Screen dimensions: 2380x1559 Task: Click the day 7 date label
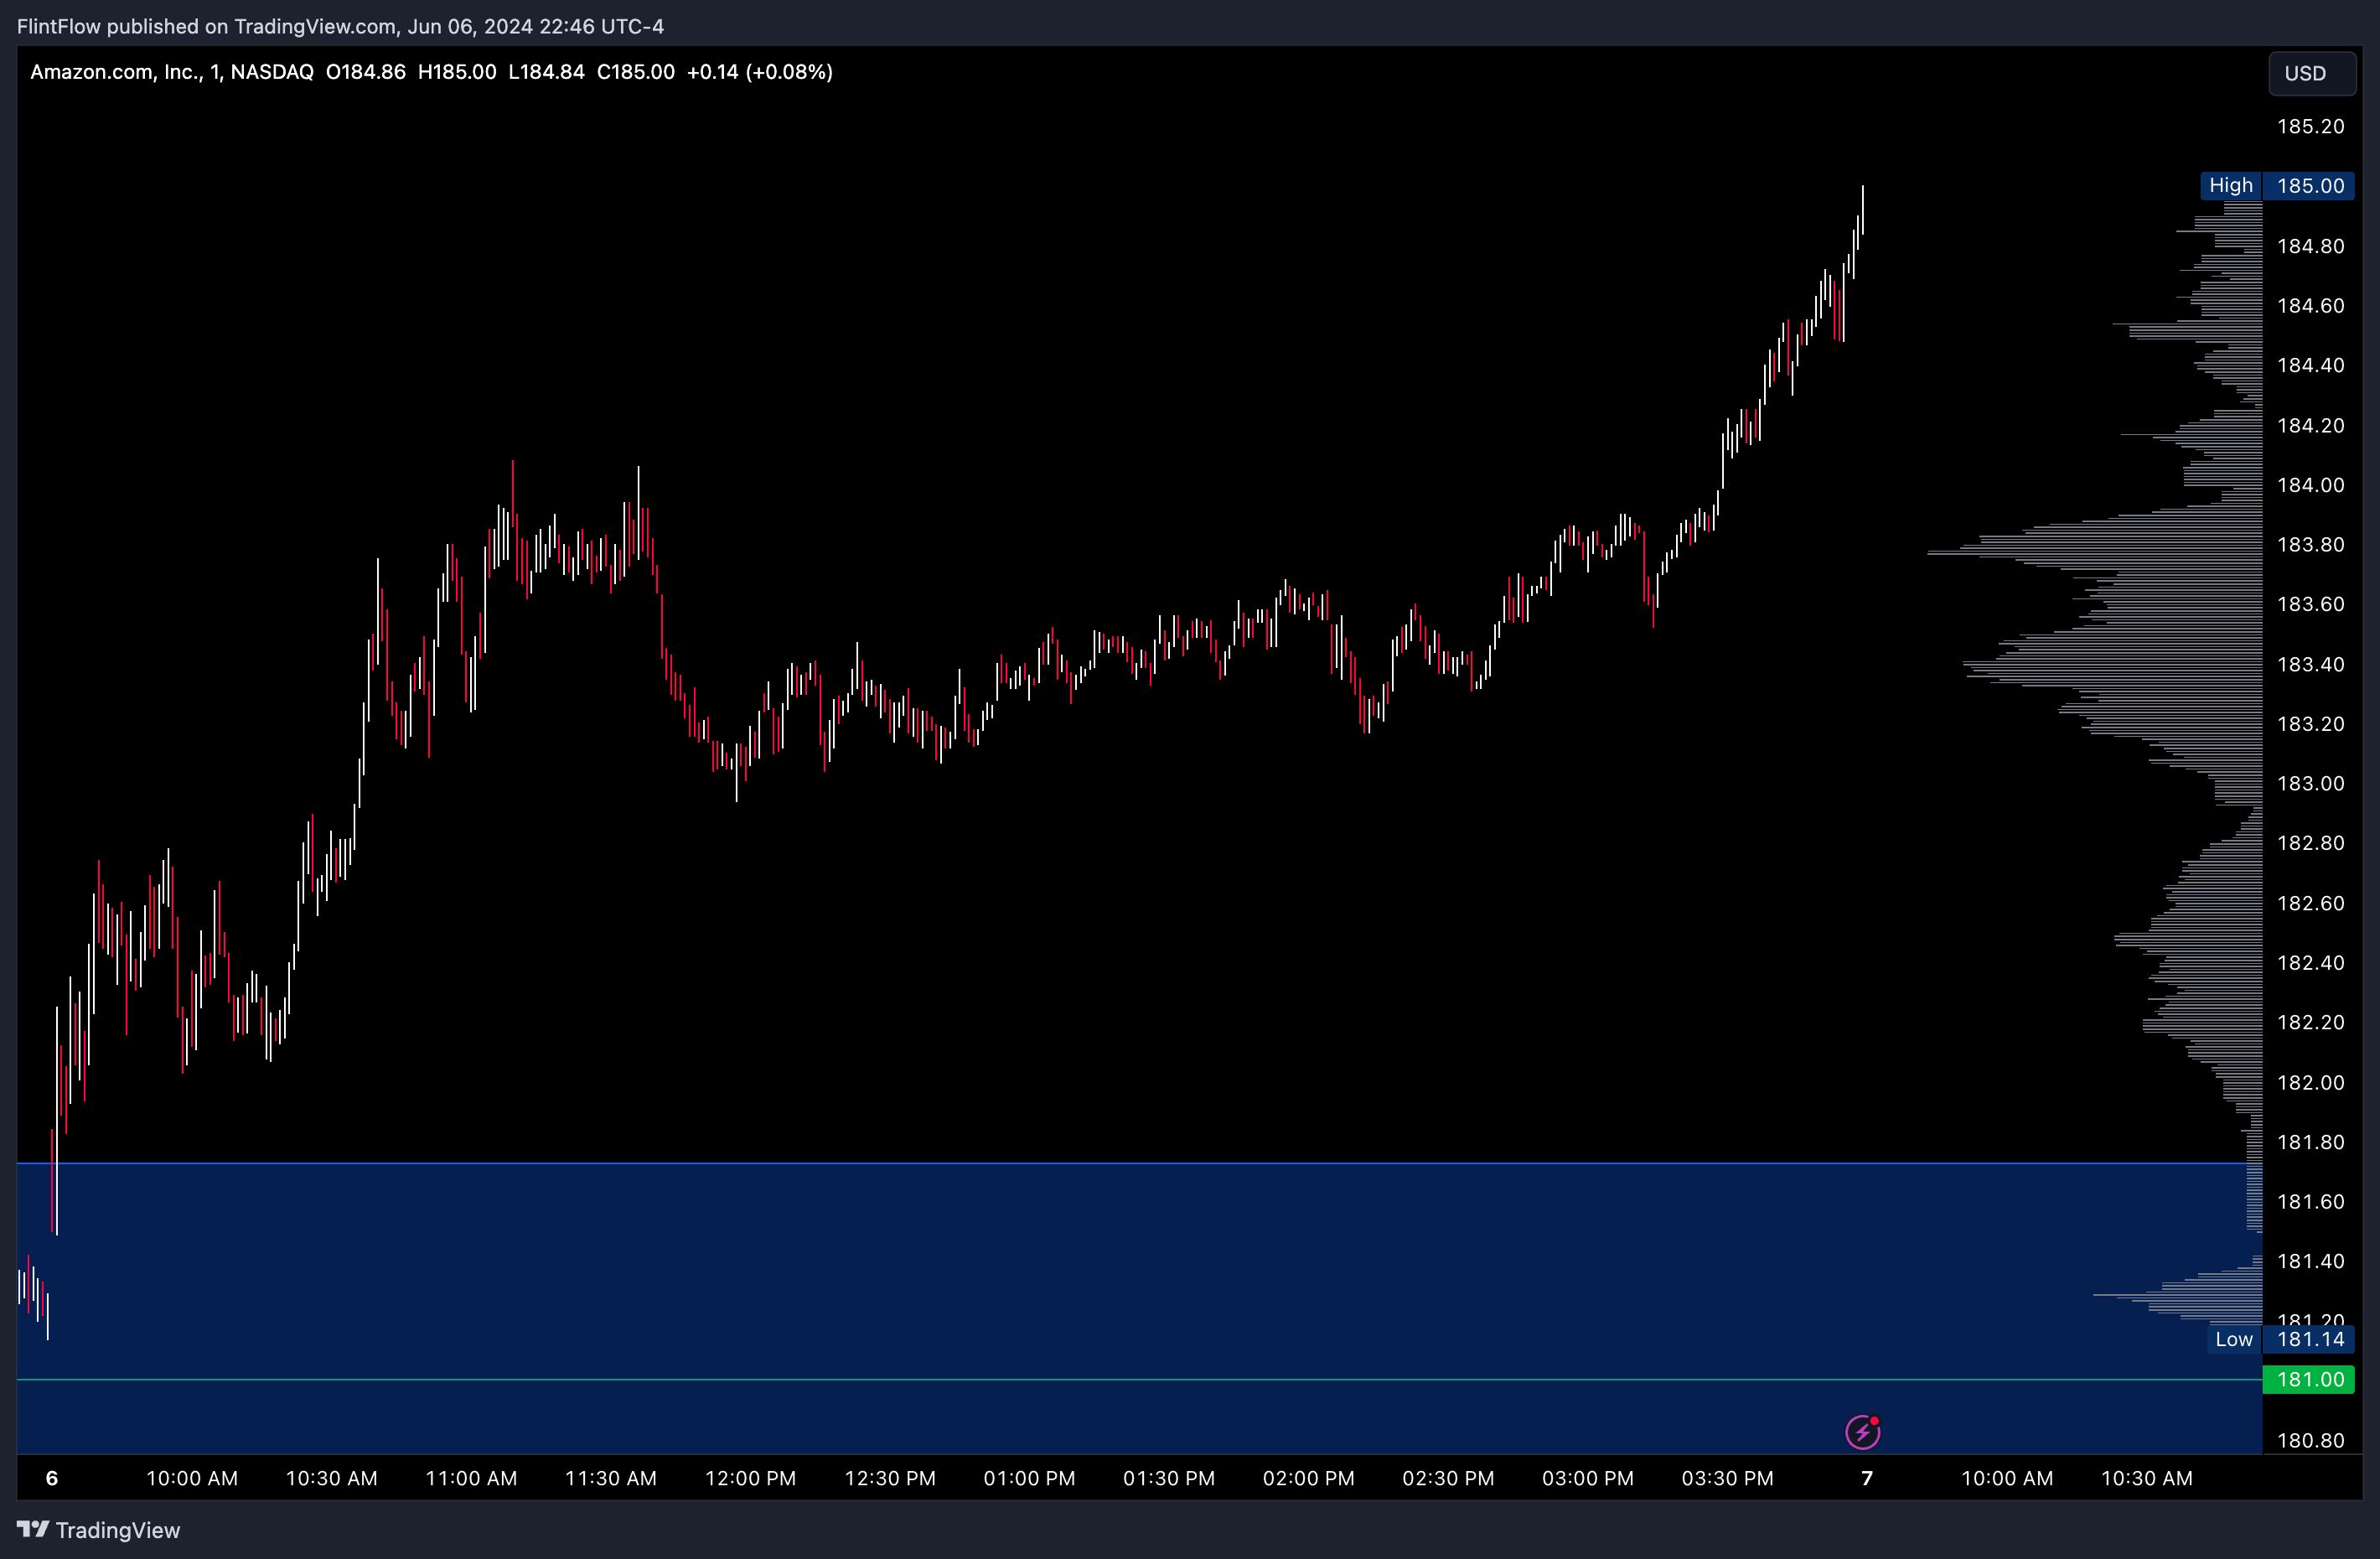click(x=1866, y=1478)
